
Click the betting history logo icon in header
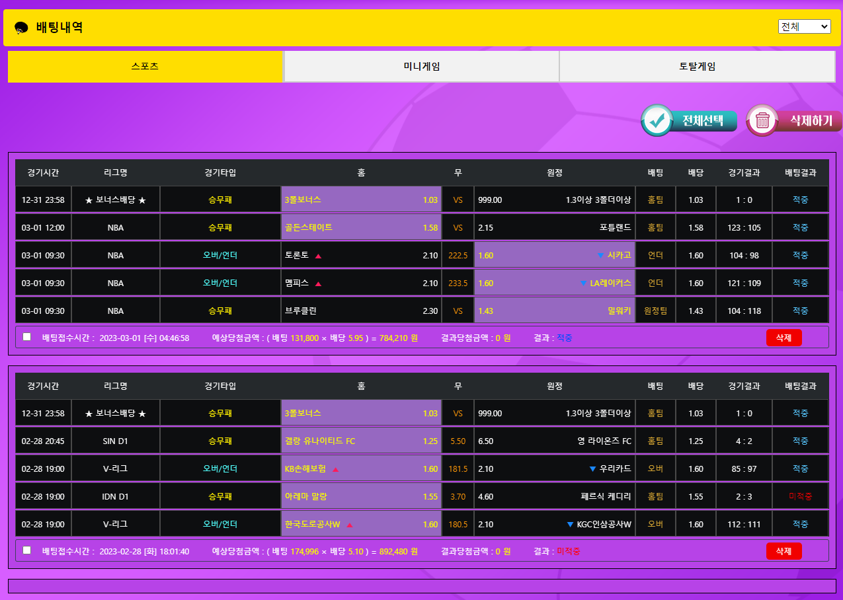(21, 28)
